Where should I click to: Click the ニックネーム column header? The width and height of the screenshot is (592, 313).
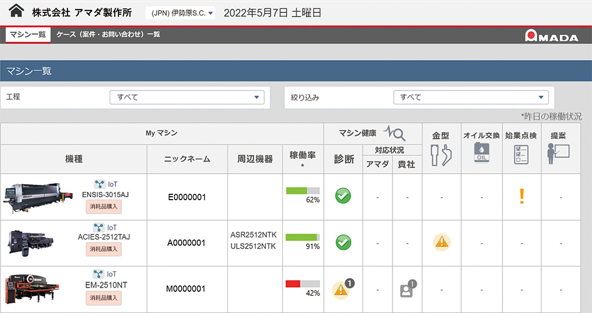pos(187,159)
